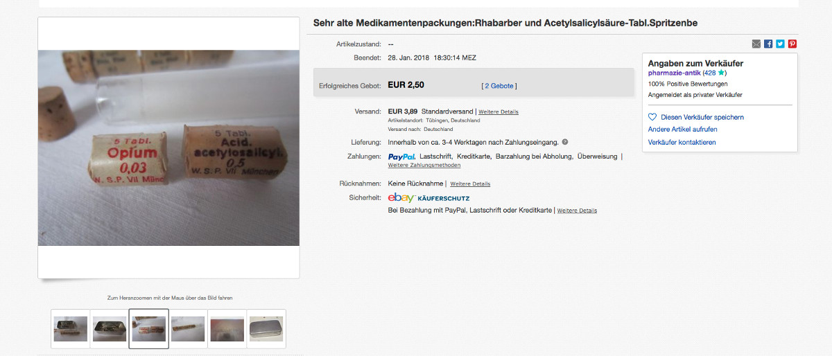Select the first thumbnail image
This screenshot has height=356, width=832.
point(71,329)
